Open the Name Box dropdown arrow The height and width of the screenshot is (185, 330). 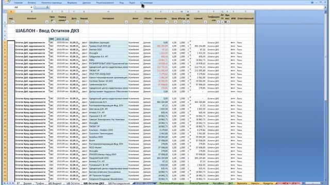point(31,7)
